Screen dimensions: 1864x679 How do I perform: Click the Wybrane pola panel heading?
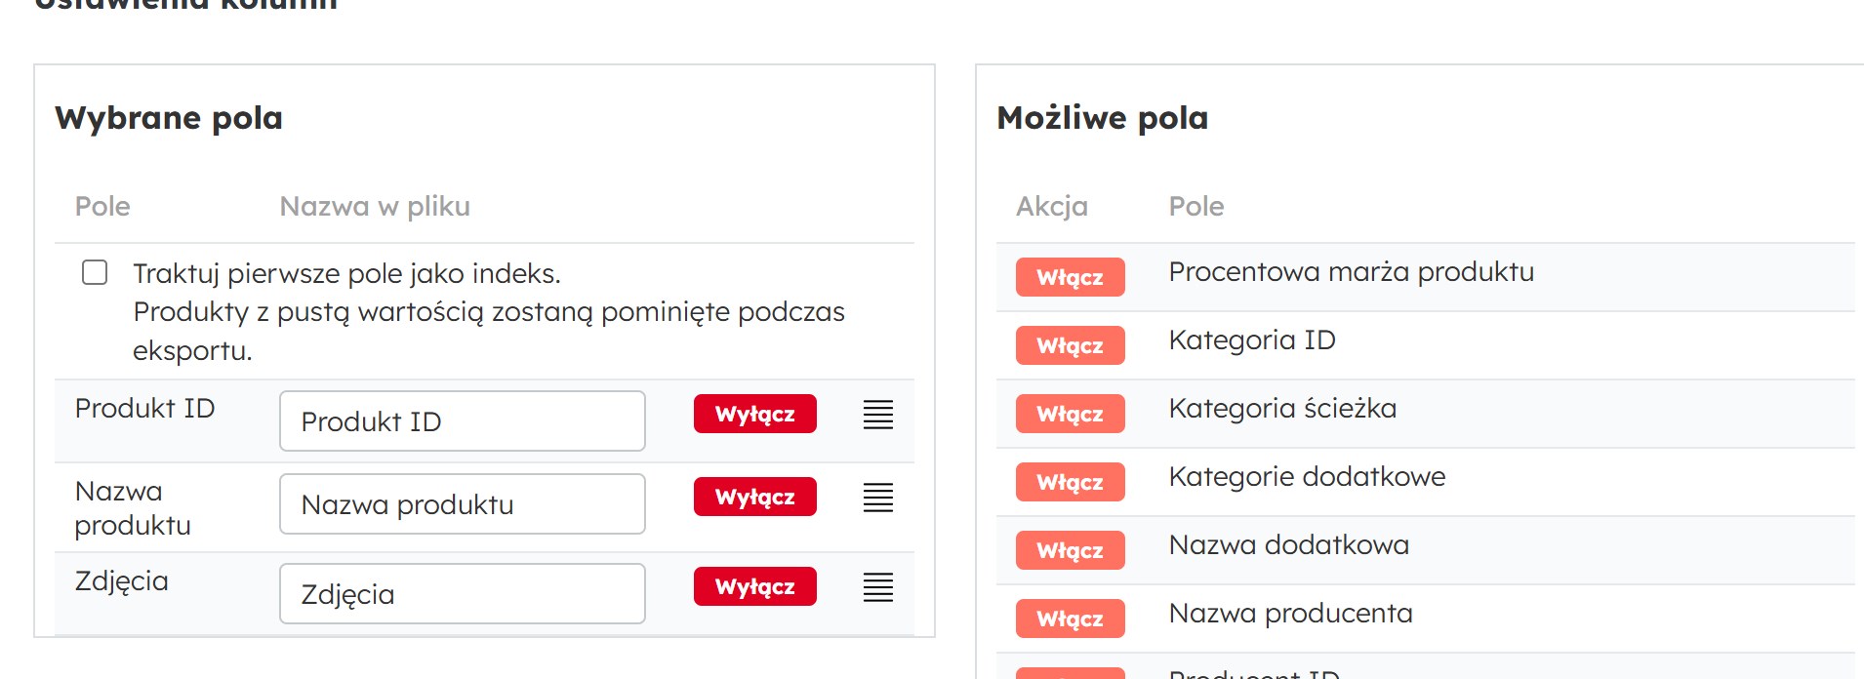click(x=169, y=118)
